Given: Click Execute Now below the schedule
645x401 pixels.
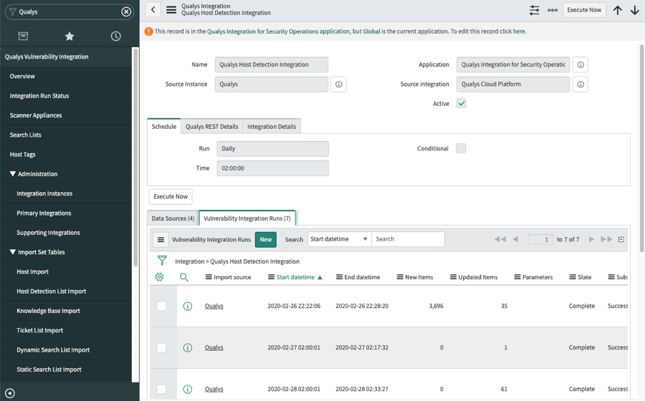Looking at the screenshot, I should (x=171, y=197).
